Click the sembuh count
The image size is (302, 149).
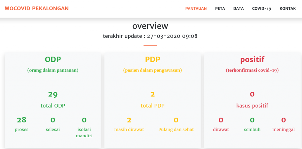point(252,120)
